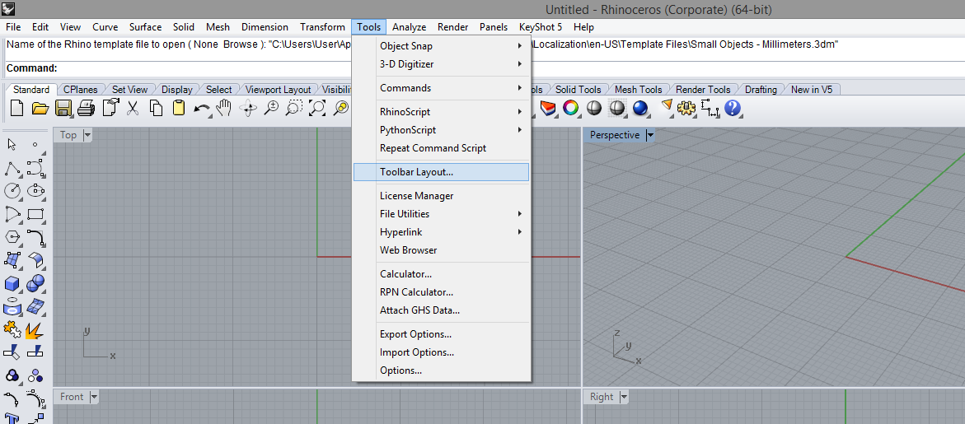Image resolution: width=965 pixels, height=424 pixels.
Task: Select the Zoom Extents tool
Action: 317,108
